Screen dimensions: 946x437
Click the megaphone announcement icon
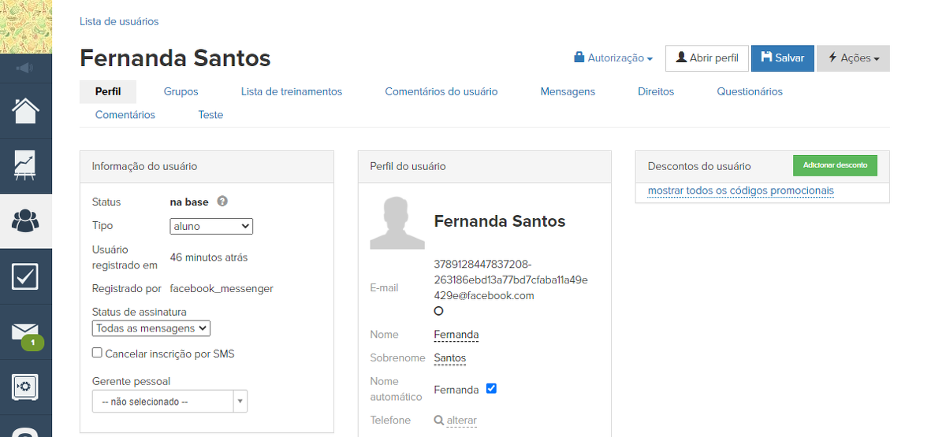25,69
